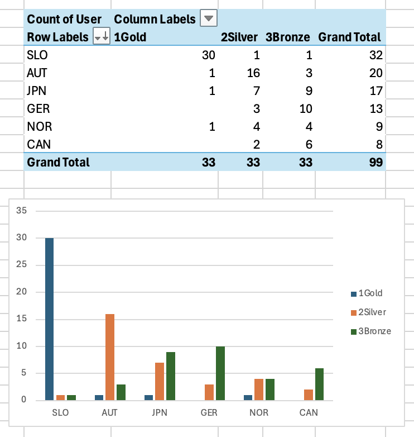The height and width of the screenshot is (437, 414).
Task: Select the 3Bronze column header cell
Action: coord(288,37)
